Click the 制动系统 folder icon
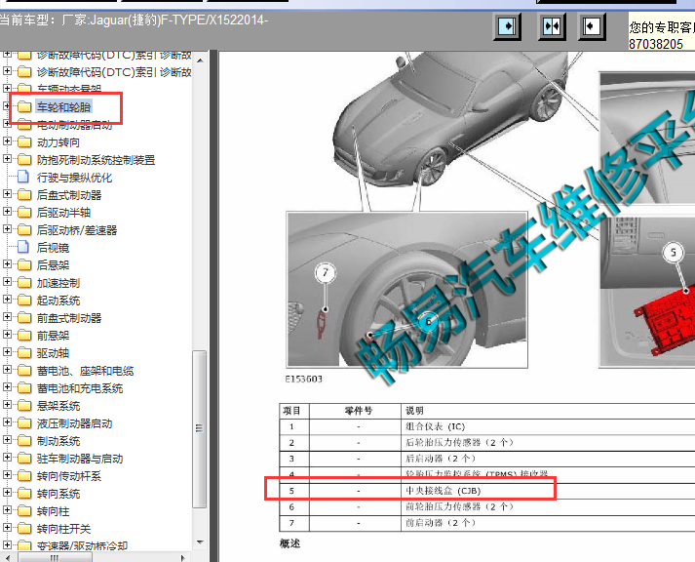Image resolution: width=695 pixels, height=562 pixels. (x=24, y=441)
